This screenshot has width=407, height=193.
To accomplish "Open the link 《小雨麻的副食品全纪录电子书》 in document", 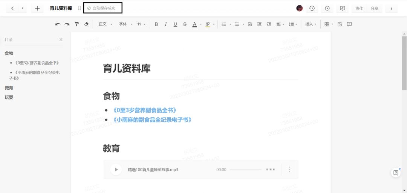I will (x=152, y=120).
